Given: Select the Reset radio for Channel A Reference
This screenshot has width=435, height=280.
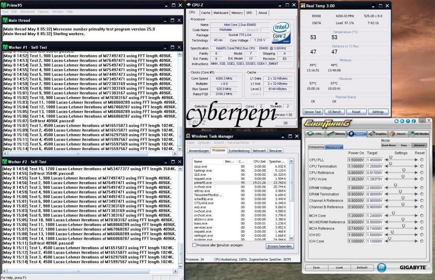Looking at the screenshot, I should pyautogui.click(x=422, y=201).
